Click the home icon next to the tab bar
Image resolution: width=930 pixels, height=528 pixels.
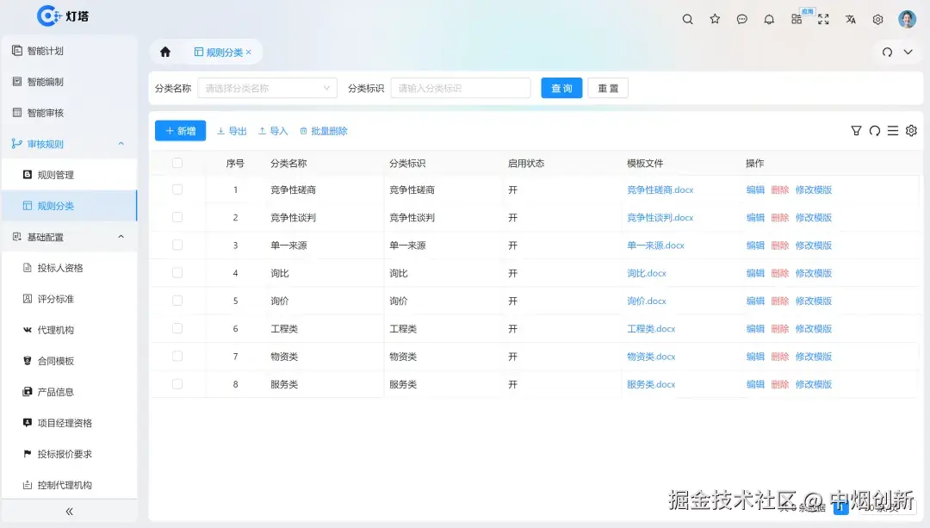click(164, 52)
